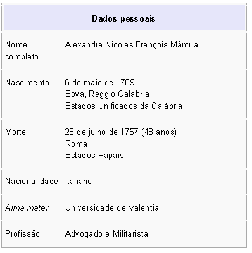Image resolution: width=252 pixels, height=253 pixels.
Task: Click the Dados pessoais header
Action: (123, 18)
